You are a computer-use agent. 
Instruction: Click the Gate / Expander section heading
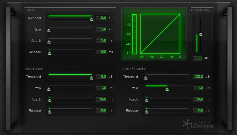pos(134,69)
